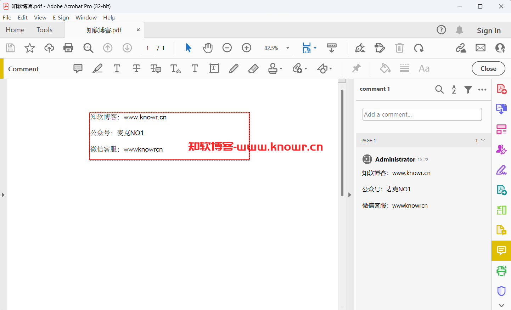Print the document with printer icon
The image size is (511, 310).
click(x=68, y=48)
